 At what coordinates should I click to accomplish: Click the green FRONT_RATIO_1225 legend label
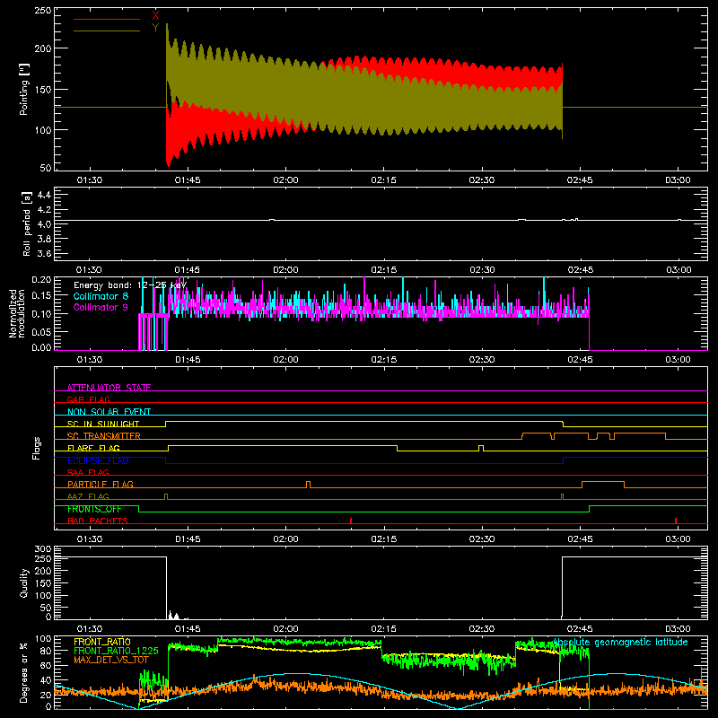tap(116, 651)
